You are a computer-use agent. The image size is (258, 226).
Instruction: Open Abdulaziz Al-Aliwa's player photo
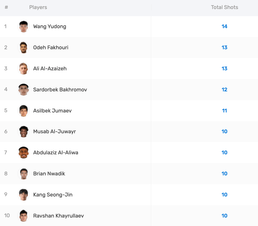coord(24,153)
